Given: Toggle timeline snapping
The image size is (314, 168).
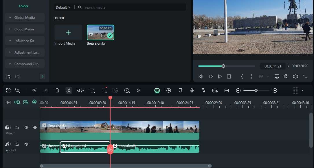Looking at the screenshot, I should (34, 102).
